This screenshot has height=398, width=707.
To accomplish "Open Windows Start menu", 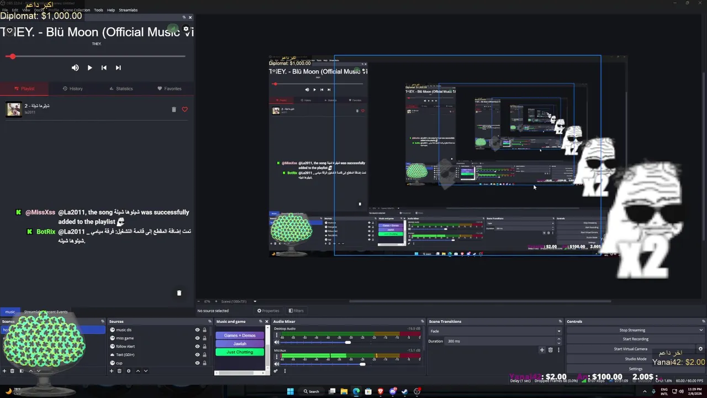I will pos(290,391).
